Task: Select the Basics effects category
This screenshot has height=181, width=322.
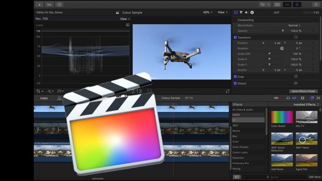Action: point(248,131)
